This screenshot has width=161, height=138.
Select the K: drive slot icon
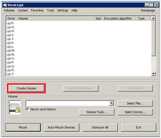click(x=9, y=43)
